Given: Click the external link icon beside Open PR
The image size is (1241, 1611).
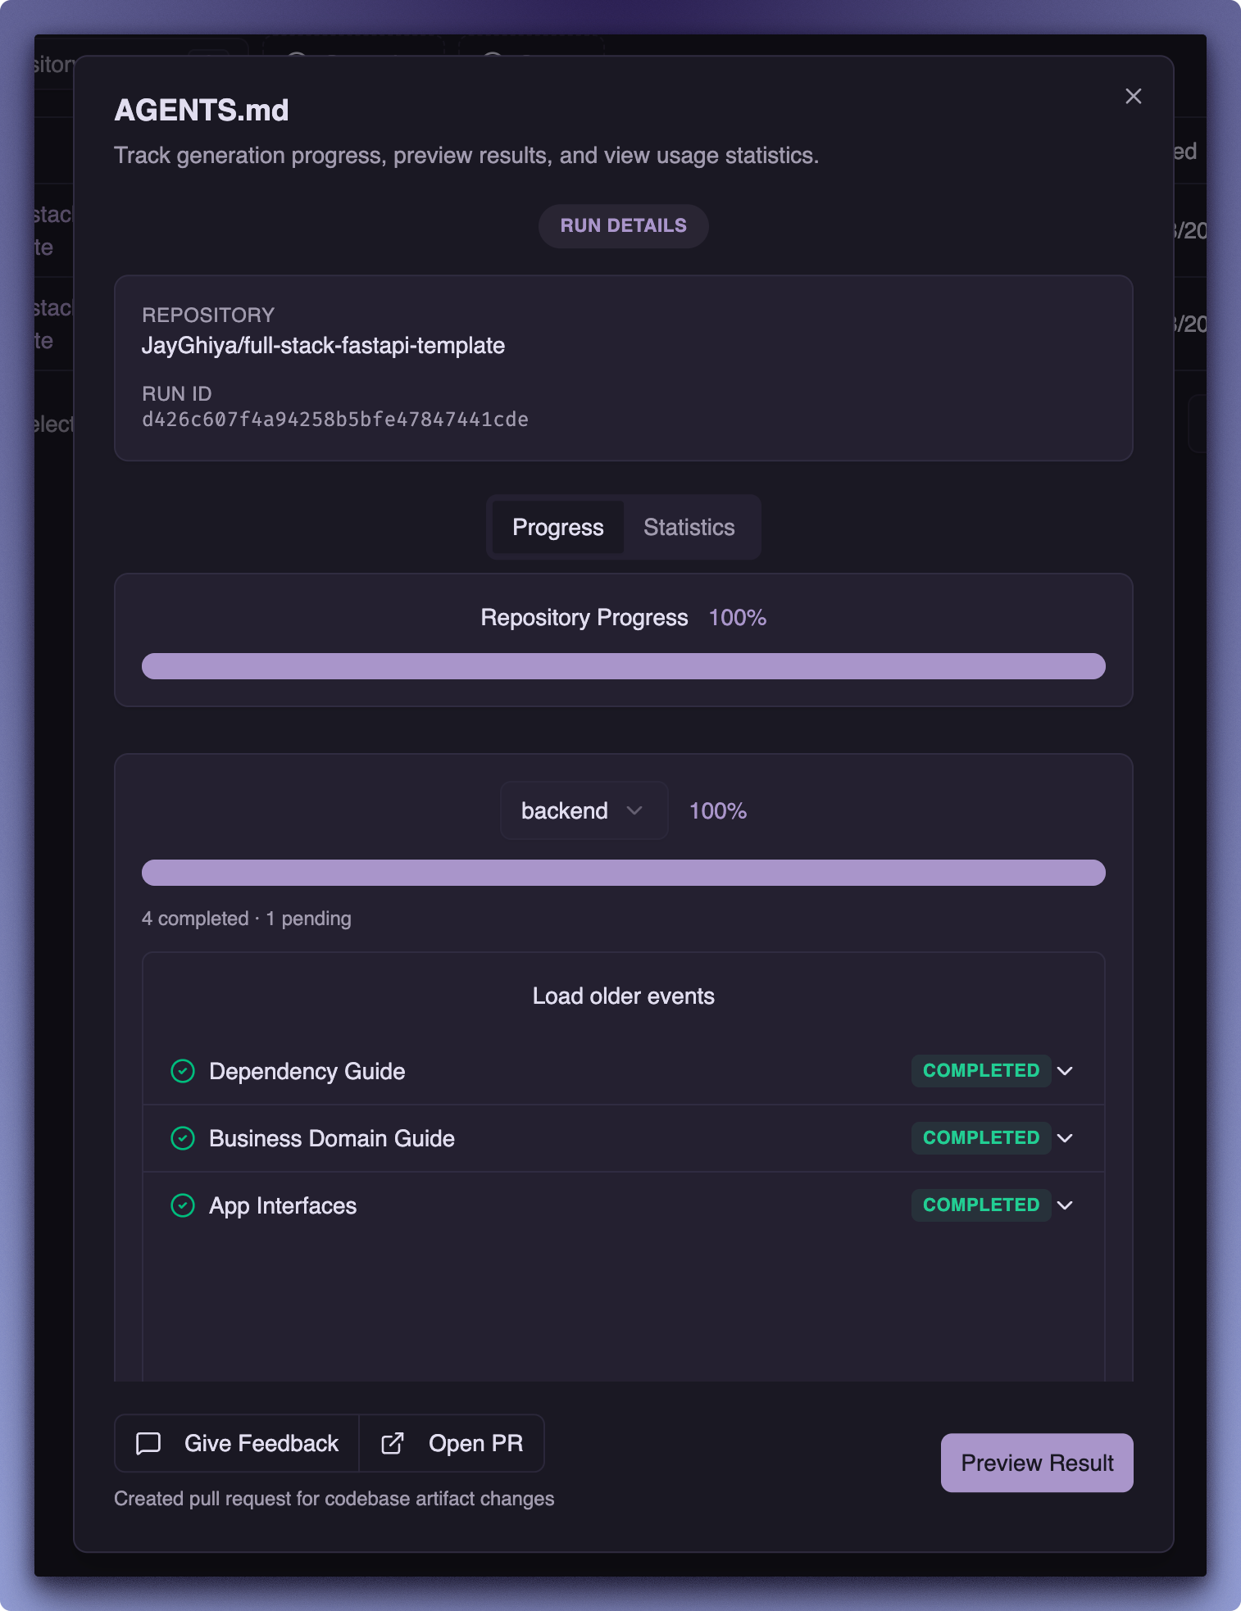Looking at the screenshot, I should tap(393, 1443).
